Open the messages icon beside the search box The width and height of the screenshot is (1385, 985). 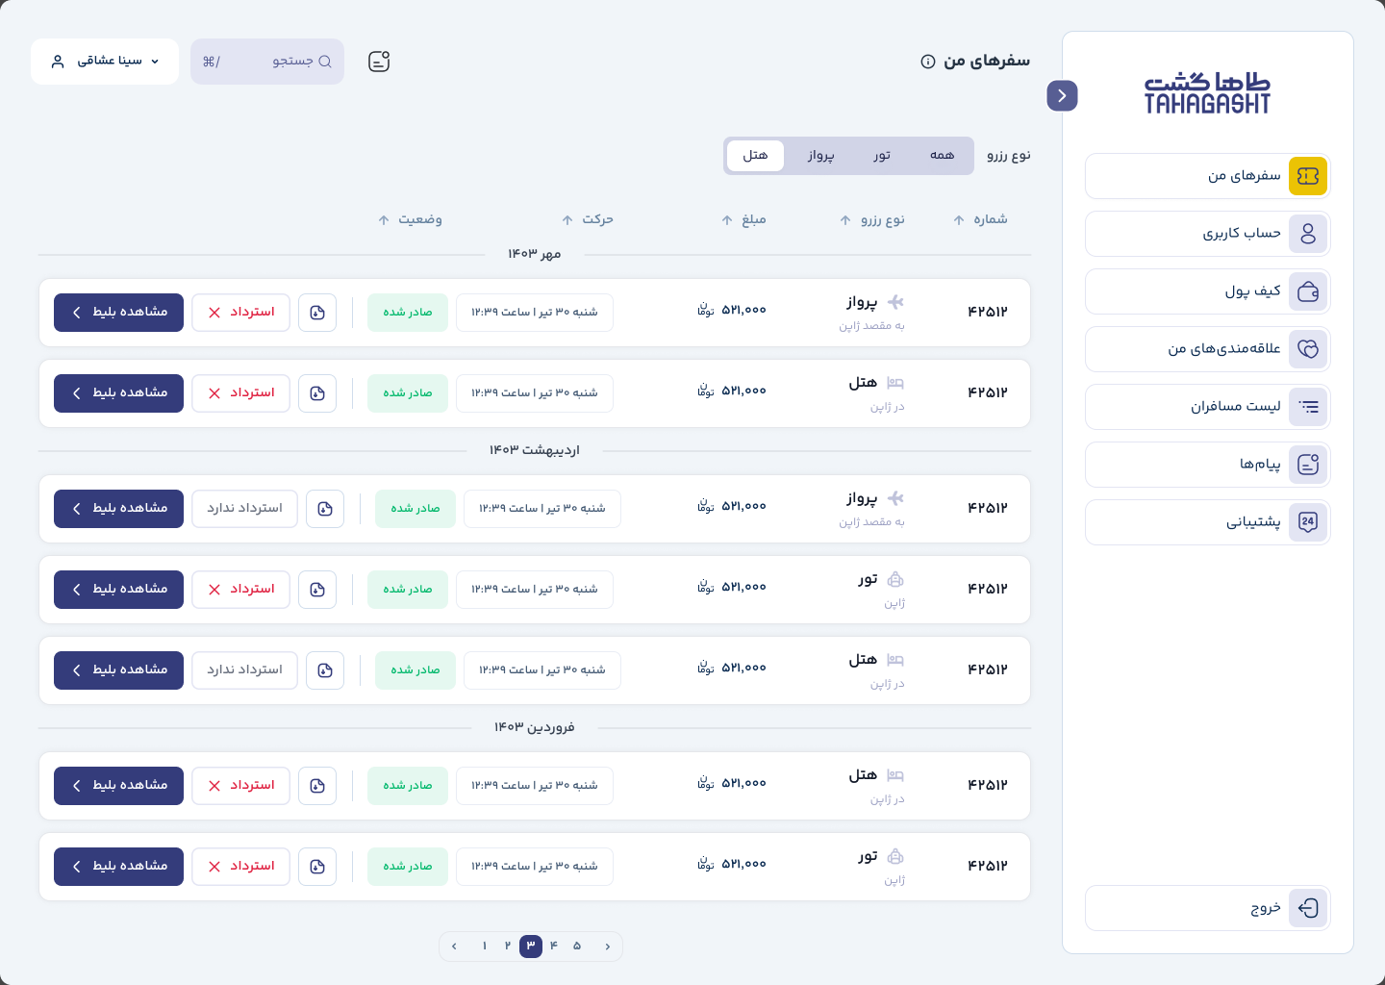click(379, 62)
